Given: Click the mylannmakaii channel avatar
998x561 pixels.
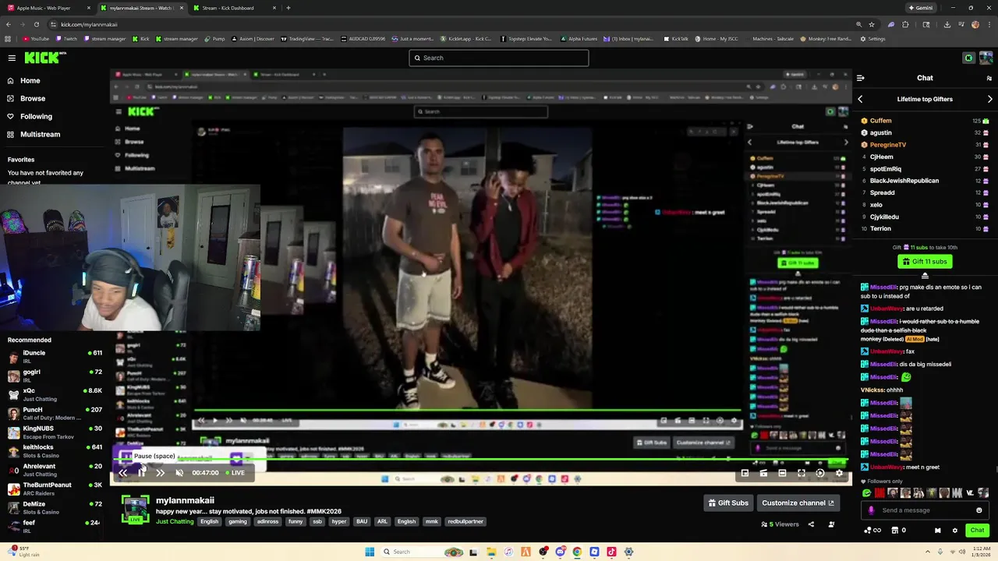Looking at the screenshot, I should (135, 510).
